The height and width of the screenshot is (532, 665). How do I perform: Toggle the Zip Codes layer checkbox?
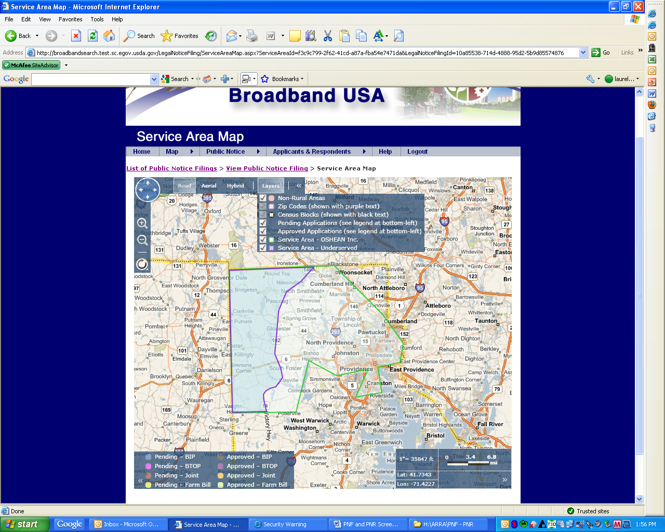(x=263, y=206)
